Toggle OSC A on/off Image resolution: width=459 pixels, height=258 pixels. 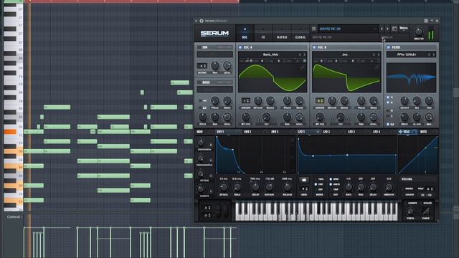(x=240, y=47)
